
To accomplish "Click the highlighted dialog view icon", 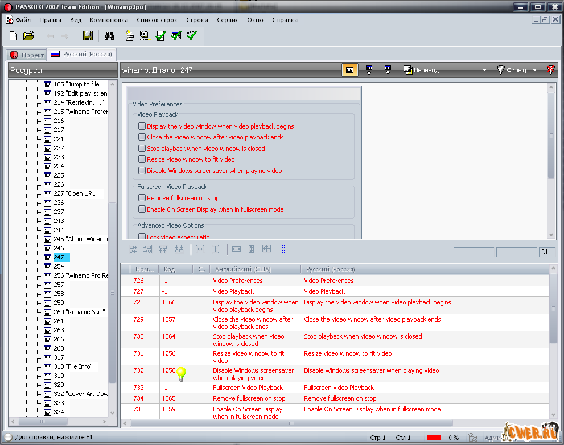I will pos(349,70).
